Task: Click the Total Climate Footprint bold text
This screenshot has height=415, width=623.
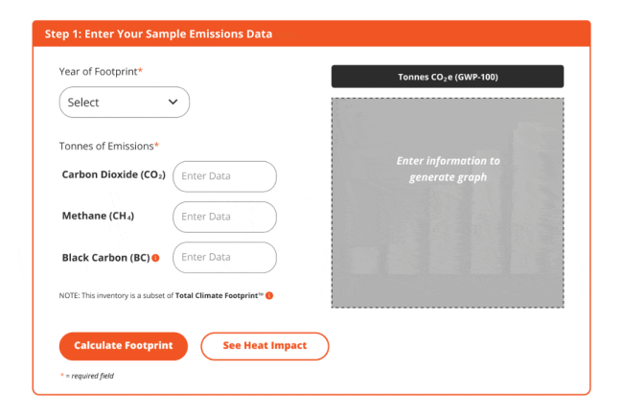Action: (x=219, y=296)
